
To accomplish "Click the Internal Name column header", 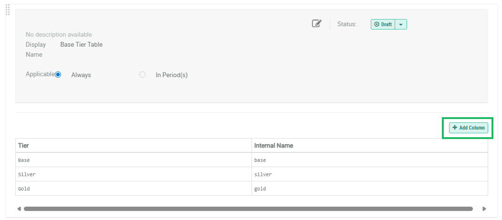I will 273,145.
